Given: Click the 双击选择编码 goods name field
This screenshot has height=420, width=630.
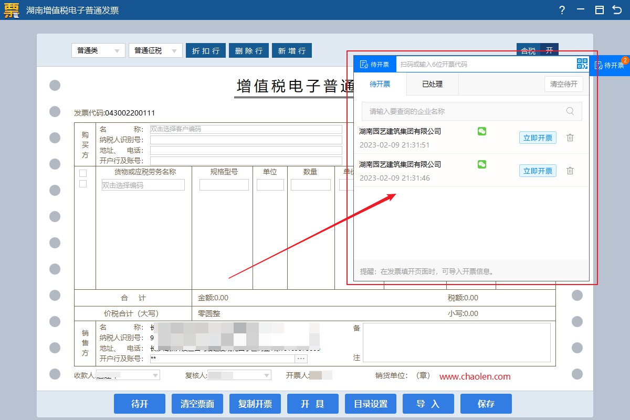Looking at the screenshot, I should click(143, 185).
